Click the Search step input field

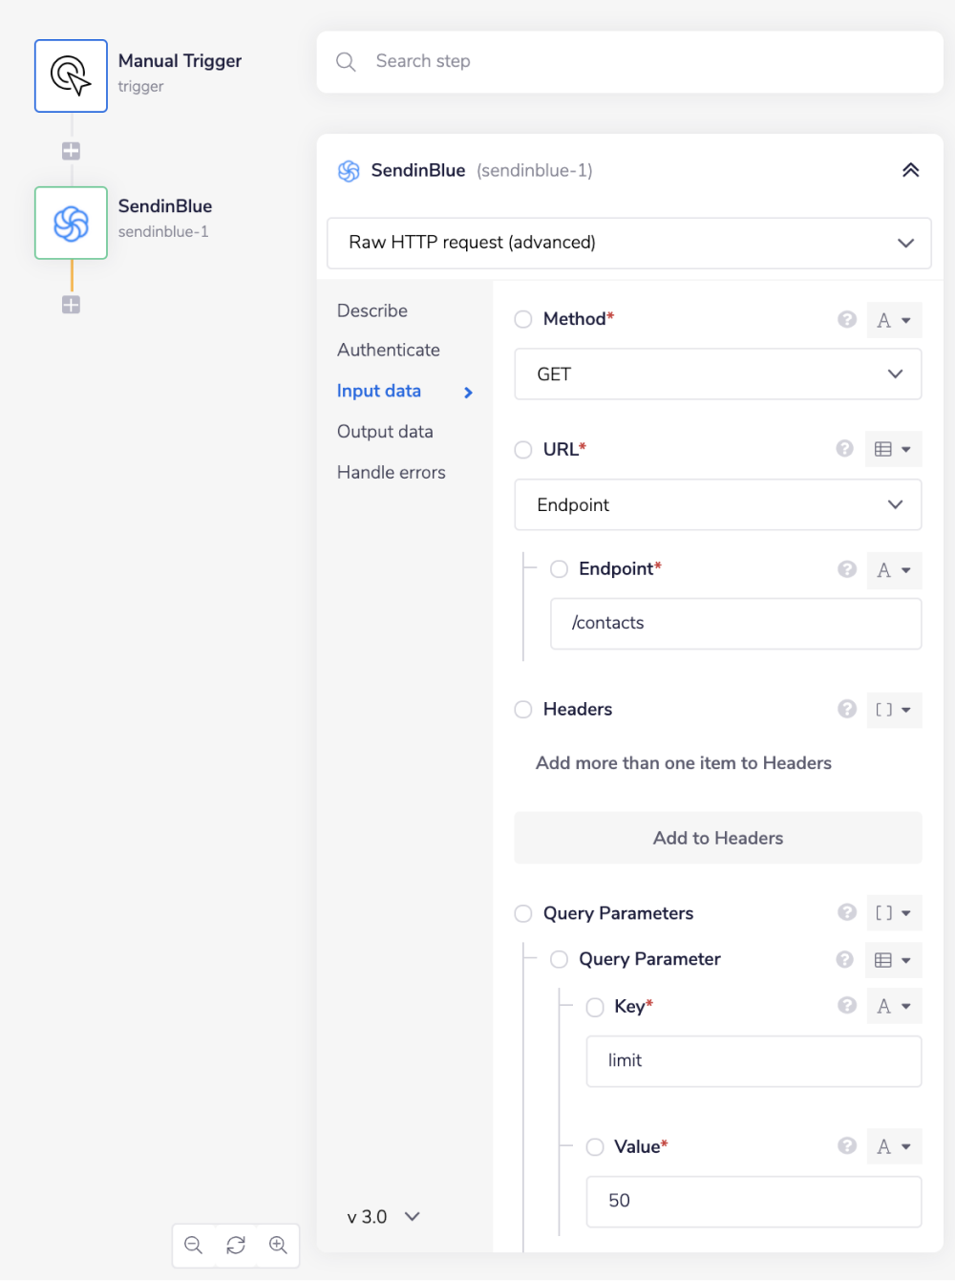(630, 61)
